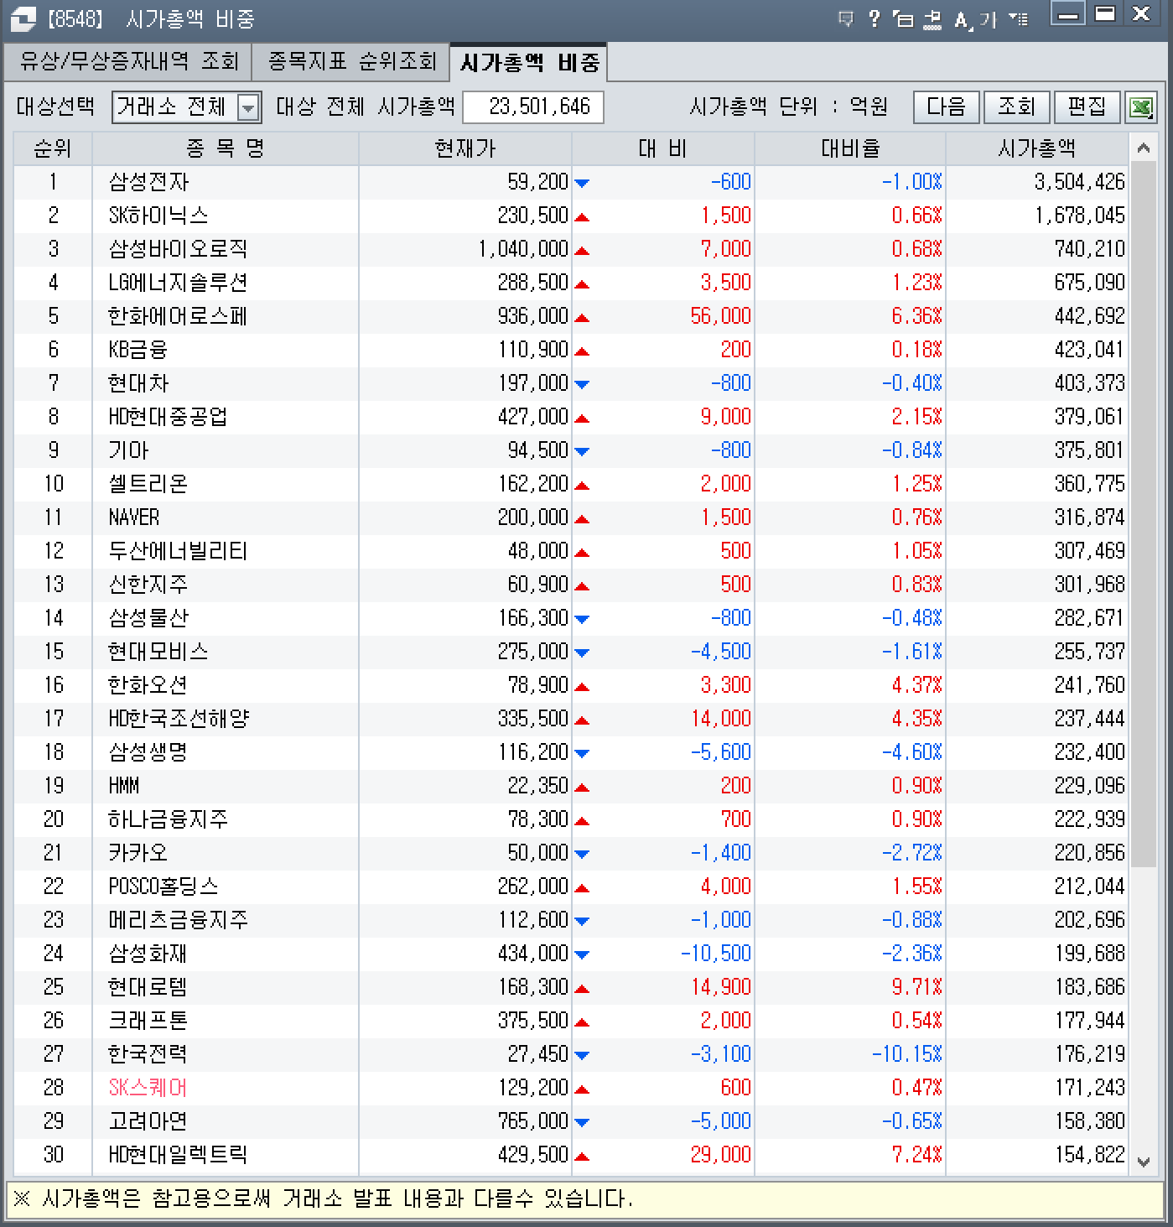
Task: Select the pink SK스퀘어 stock name
Action: coord(148,1088)
